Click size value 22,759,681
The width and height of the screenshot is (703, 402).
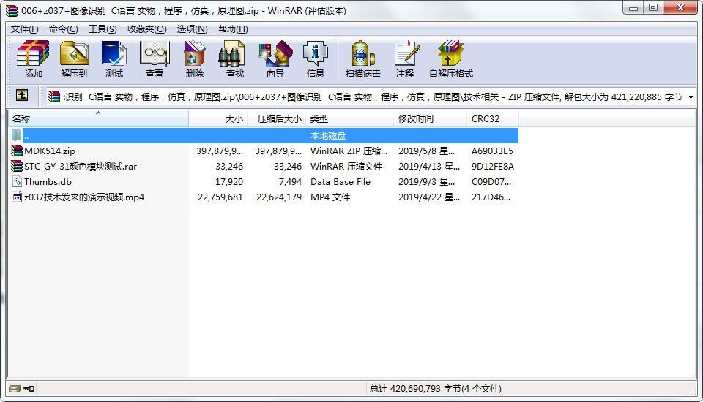pos(220,197)
